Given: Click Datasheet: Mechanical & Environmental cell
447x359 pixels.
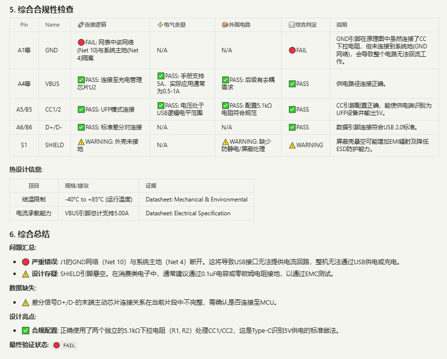Looking at the screenshot, I should point(196,200).
